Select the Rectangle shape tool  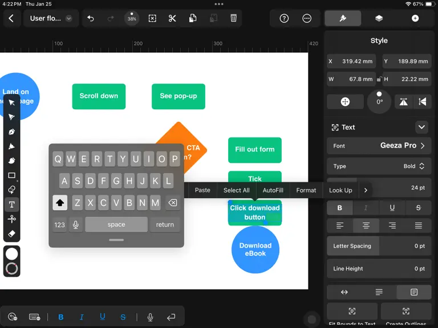tap(12, 175)
